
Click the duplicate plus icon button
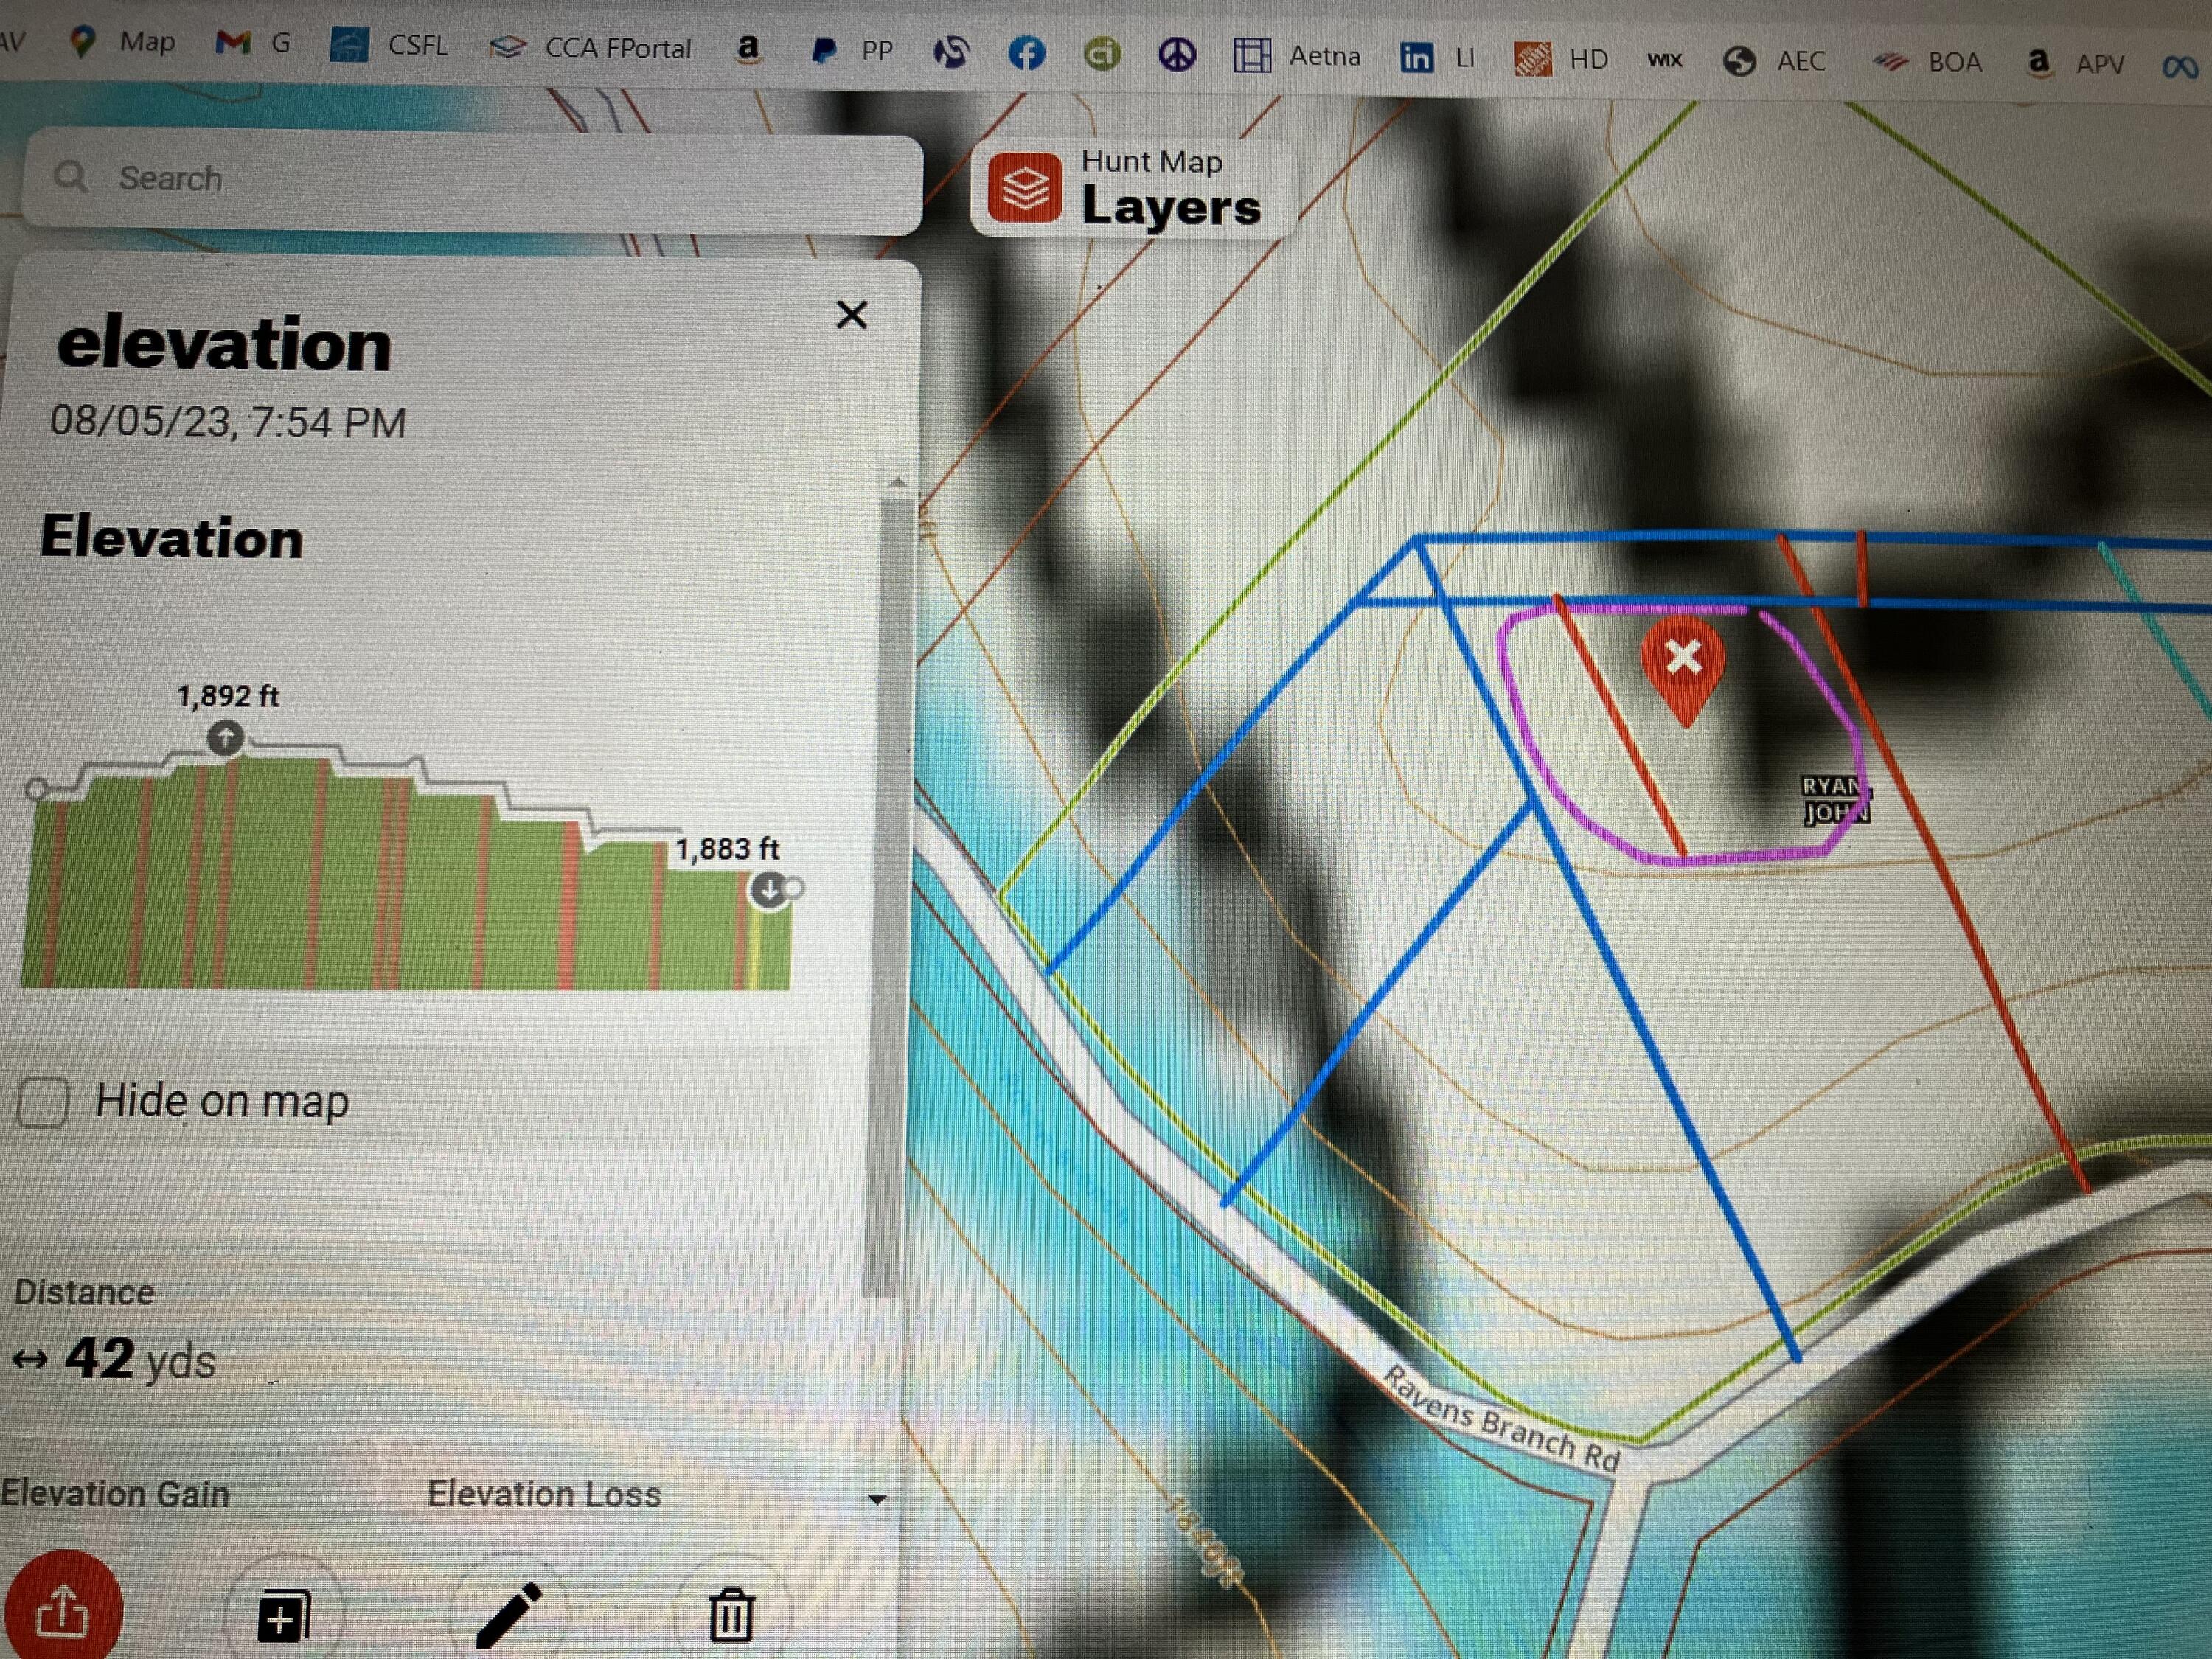284,1615
